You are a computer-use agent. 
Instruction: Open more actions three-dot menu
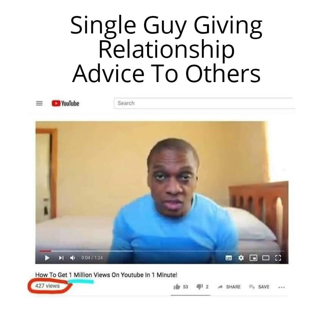282,287
